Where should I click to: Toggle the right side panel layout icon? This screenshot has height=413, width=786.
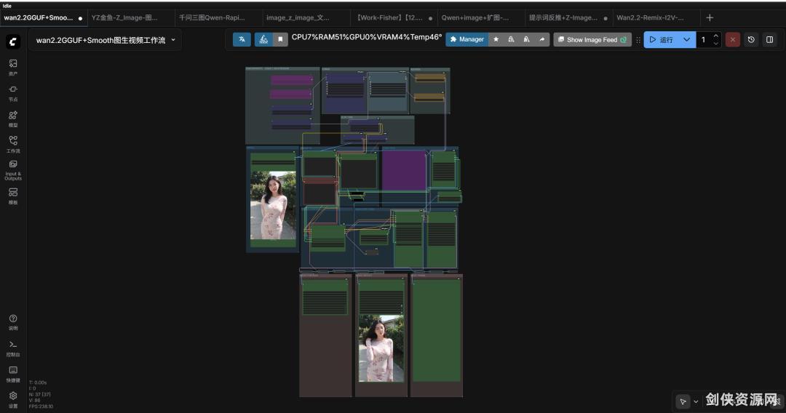(x=769, y=39)
